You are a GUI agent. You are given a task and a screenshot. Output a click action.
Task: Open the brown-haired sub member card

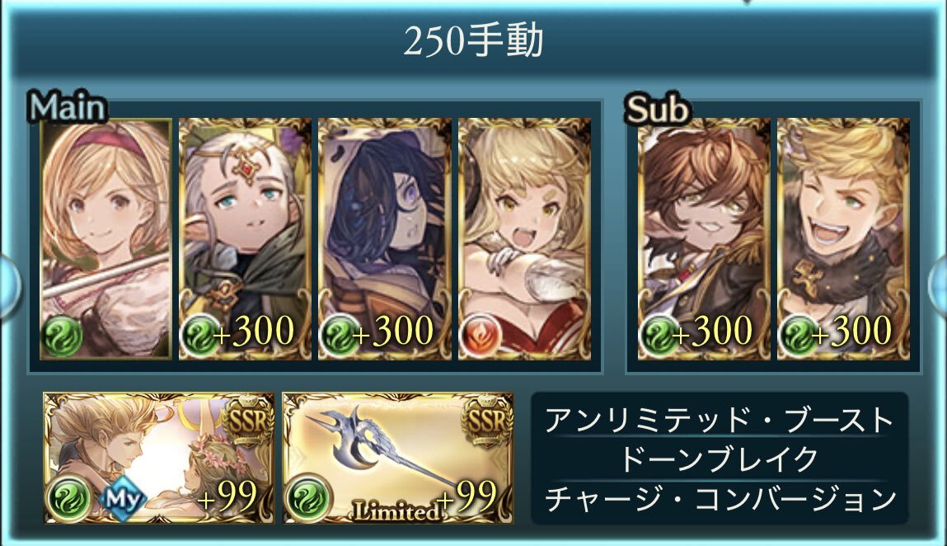pos(704,239)
